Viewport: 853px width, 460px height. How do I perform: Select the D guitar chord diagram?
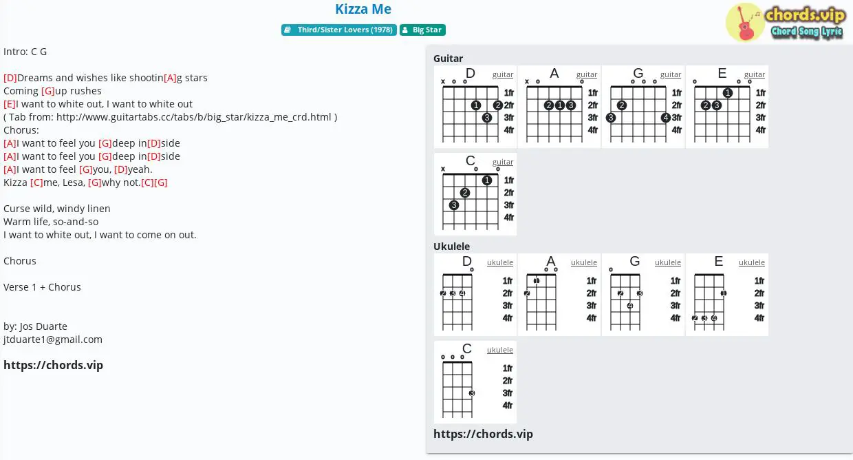coord(475,107)
